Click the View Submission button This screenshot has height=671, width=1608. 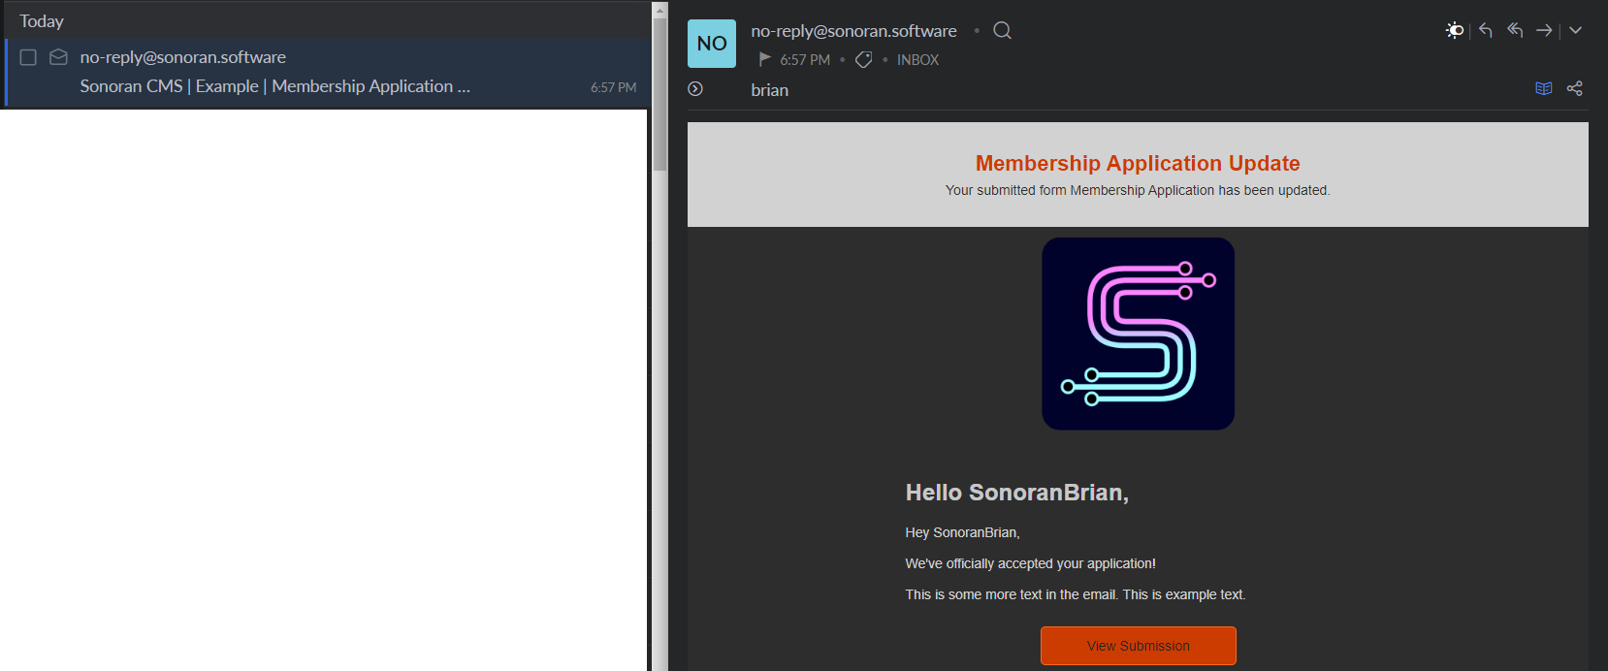tap(1138, 646)
